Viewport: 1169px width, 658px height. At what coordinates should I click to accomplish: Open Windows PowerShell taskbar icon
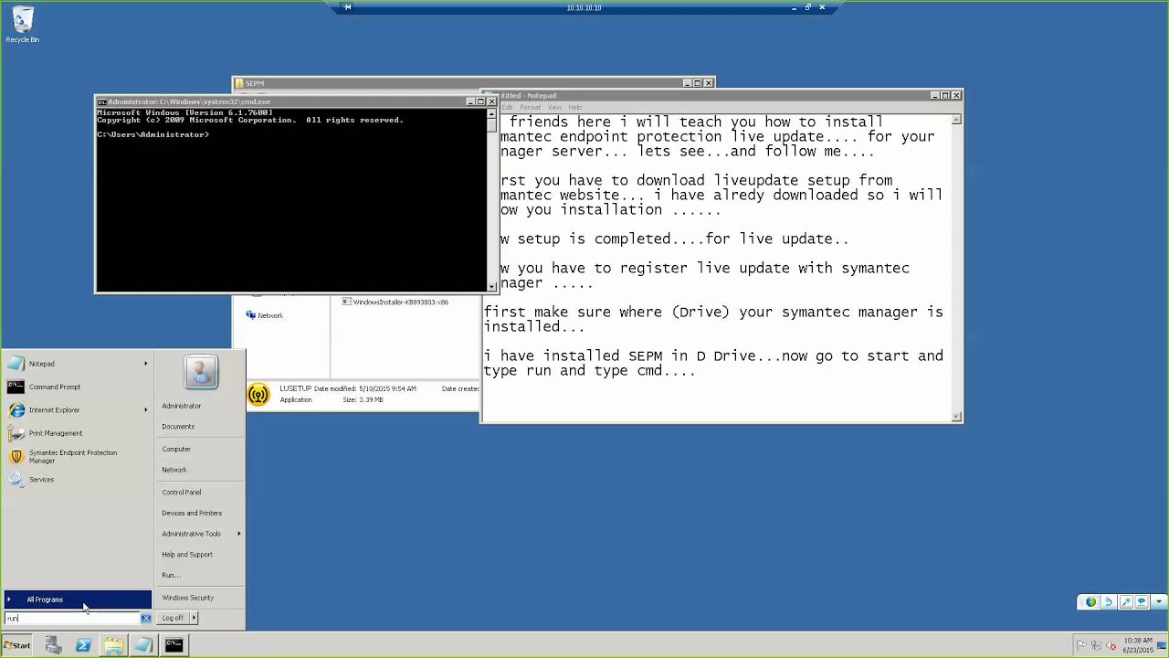tap(83, 646)
